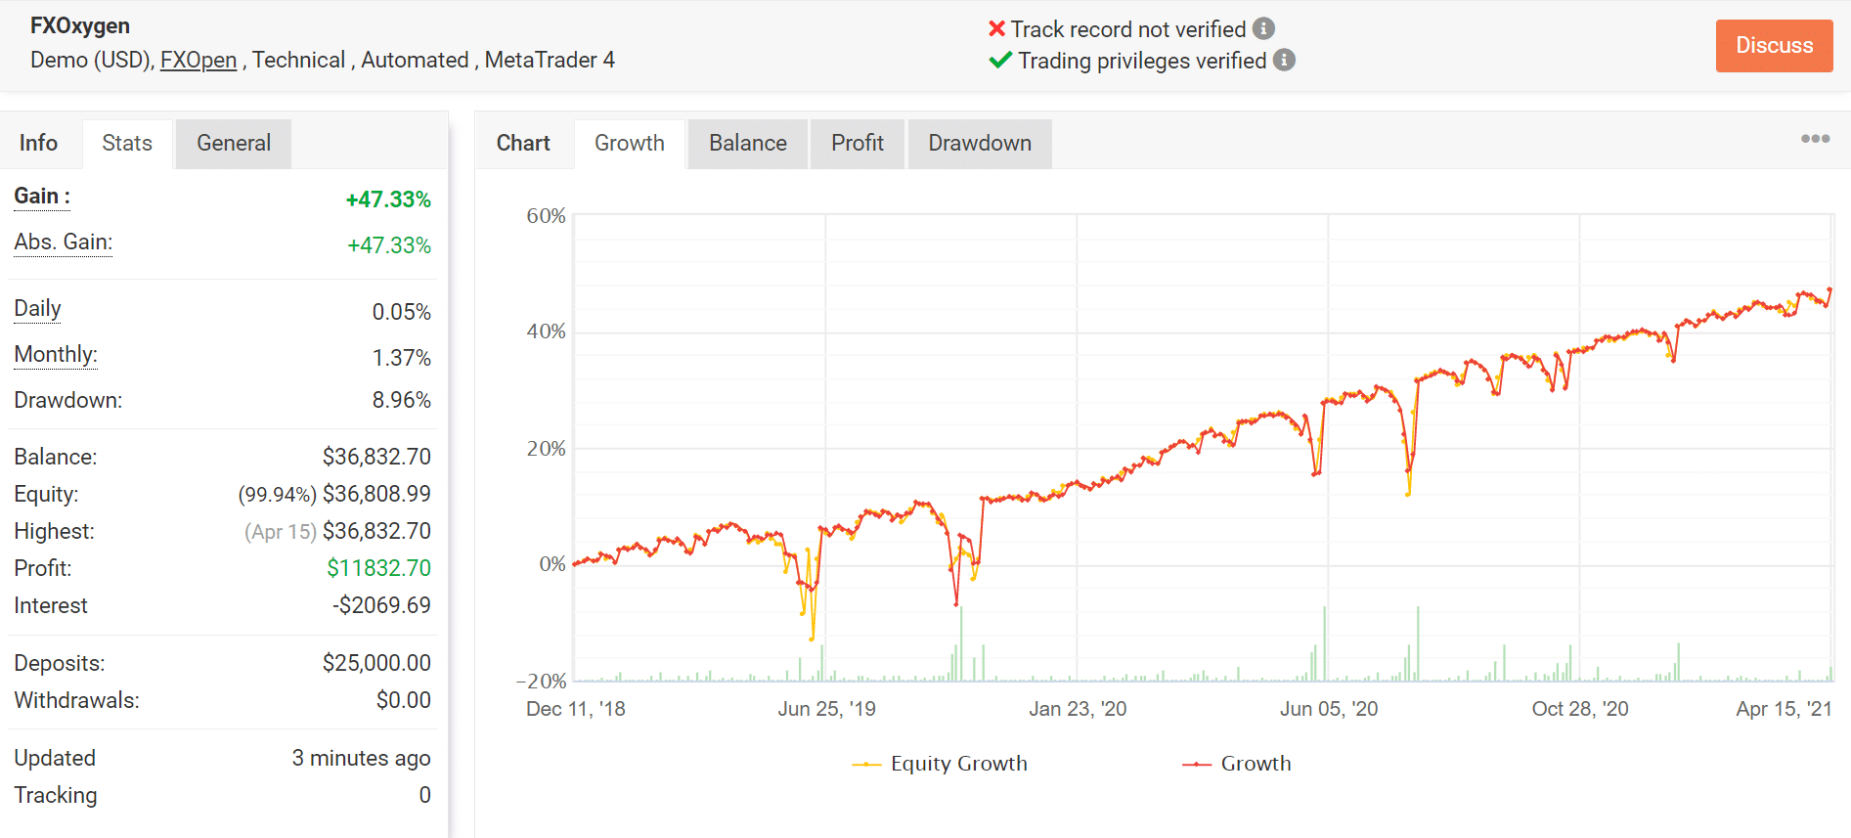
Task: Click the Abs. Gain label
Action: [64, 243]
